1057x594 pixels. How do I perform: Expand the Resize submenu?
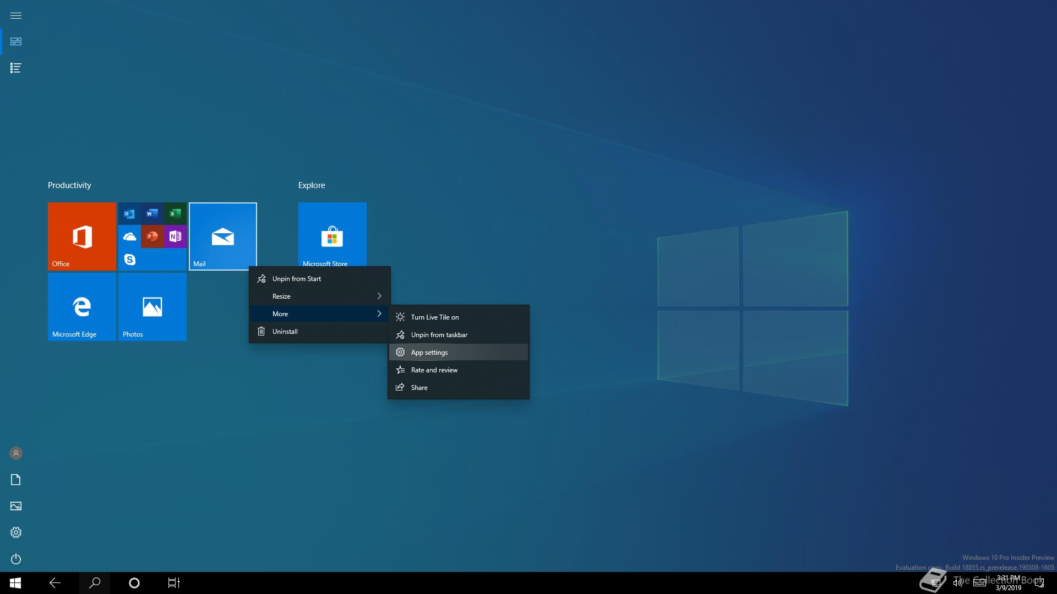tap(320, 296)
